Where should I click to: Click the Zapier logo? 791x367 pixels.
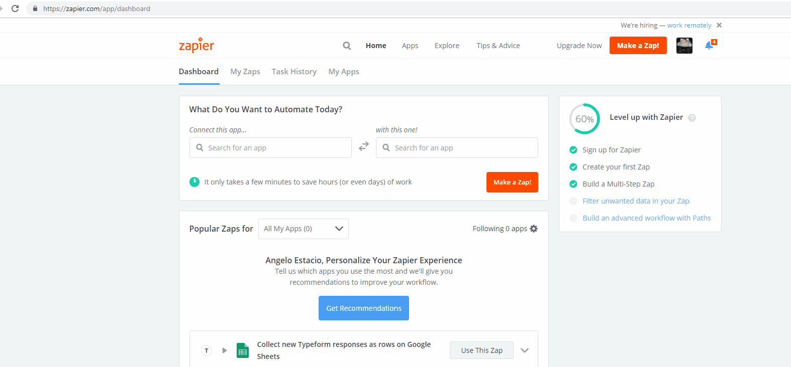tap(196, 45)
